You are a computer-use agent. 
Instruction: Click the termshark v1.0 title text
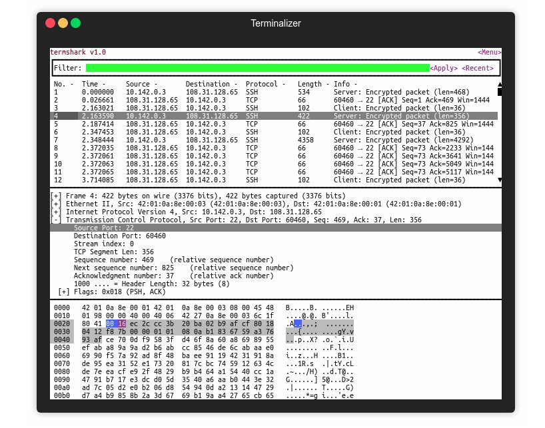coord(78,52)
